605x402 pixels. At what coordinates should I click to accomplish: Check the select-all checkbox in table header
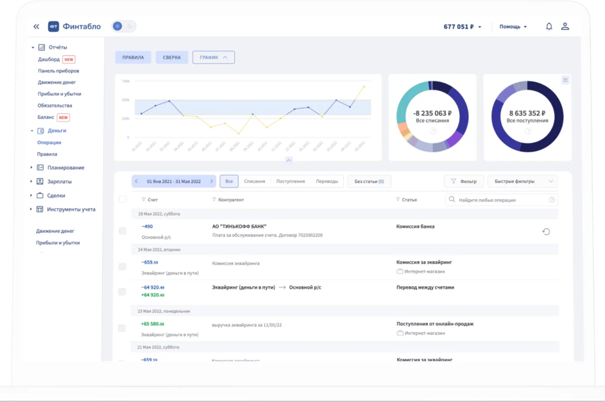coord(123,199)
